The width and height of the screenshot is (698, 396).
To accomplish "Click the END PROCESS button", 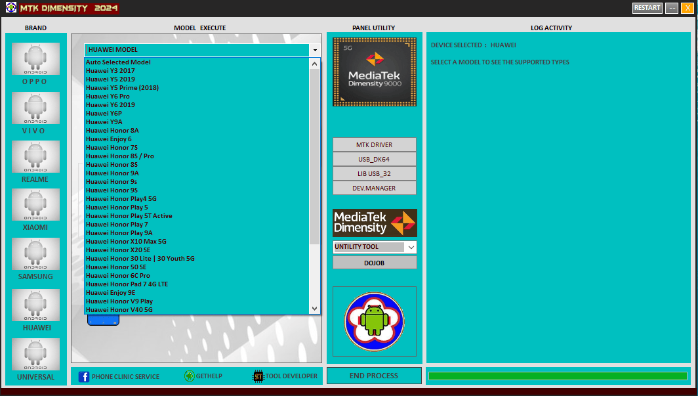I will coord(374,376).
